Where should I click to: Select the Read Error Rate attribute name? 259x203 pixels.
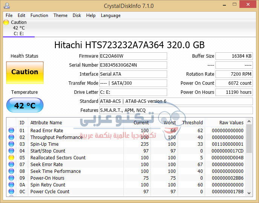point(47,131)
